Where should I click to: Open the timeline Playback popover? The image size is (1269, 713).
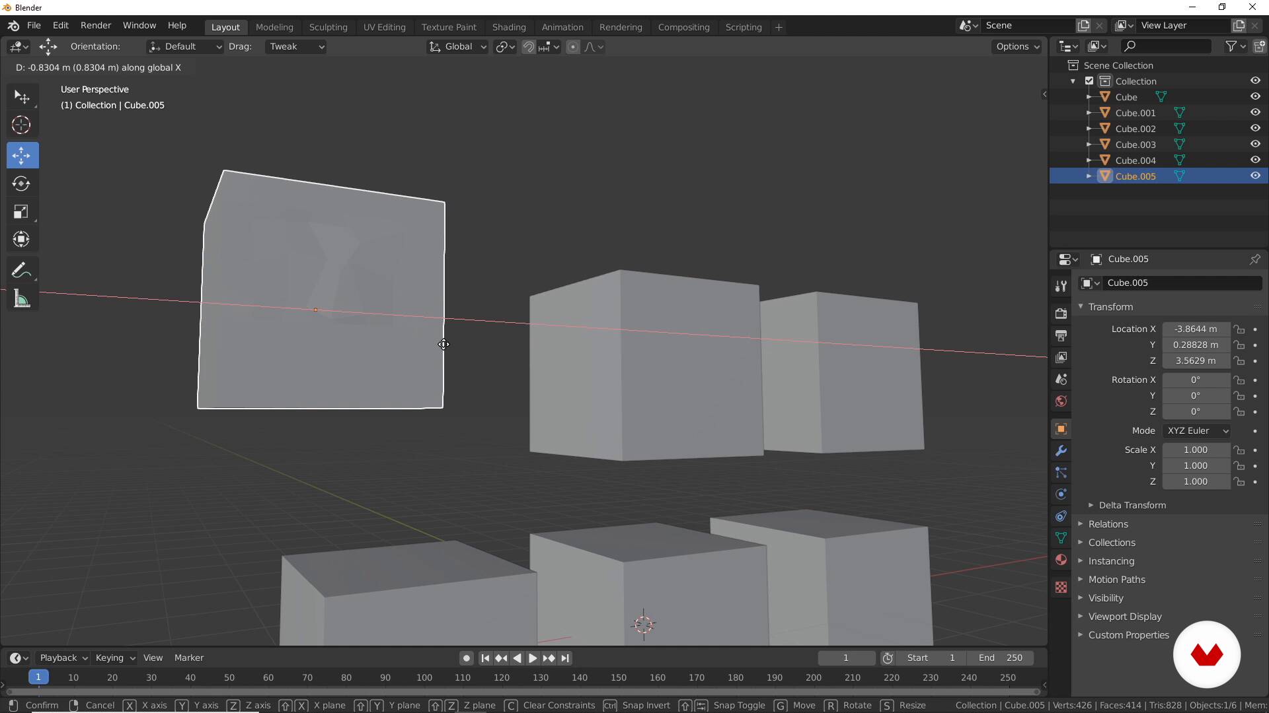pyautogui.click(x=63, y=658)
